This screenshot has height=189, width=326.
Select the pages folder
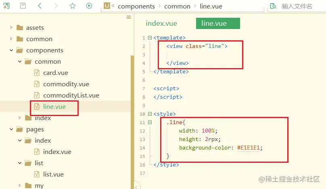pos(35,129)
